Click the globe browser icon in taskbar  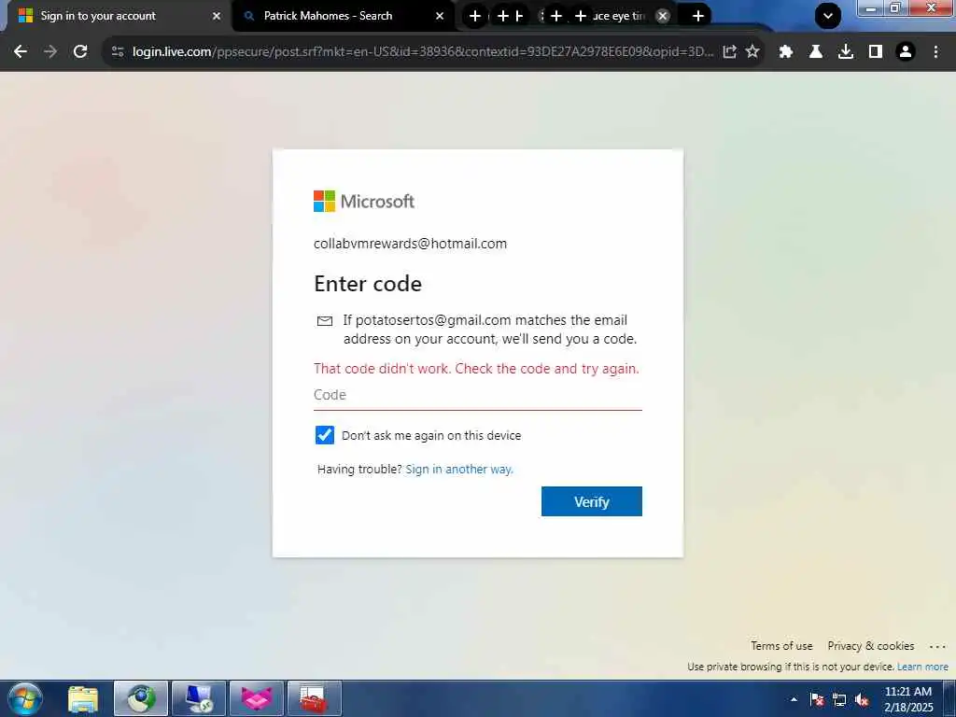(141, 698)
